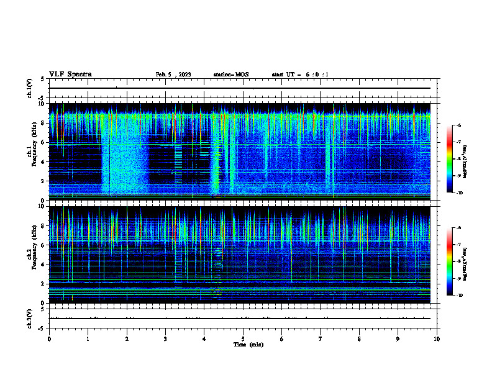492x380 pixels.
Task: Click time axis tick label "5"
Action: click(243, 339)
